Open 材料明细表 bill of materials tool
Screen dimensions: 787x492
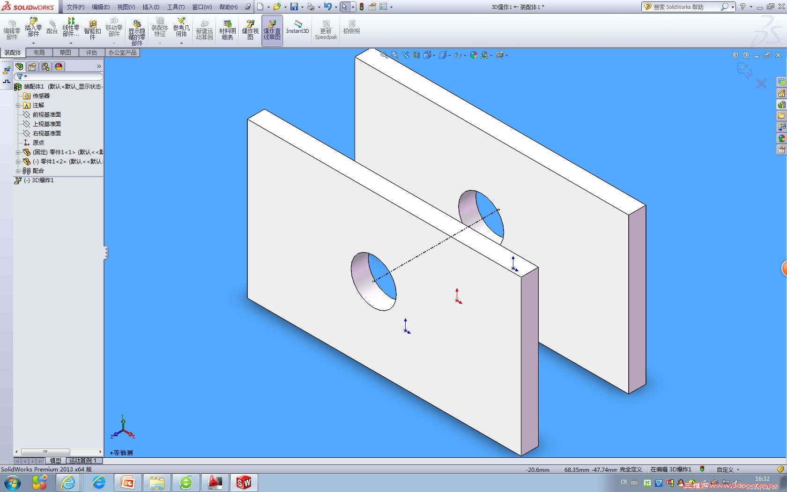[x=227, y=30]
